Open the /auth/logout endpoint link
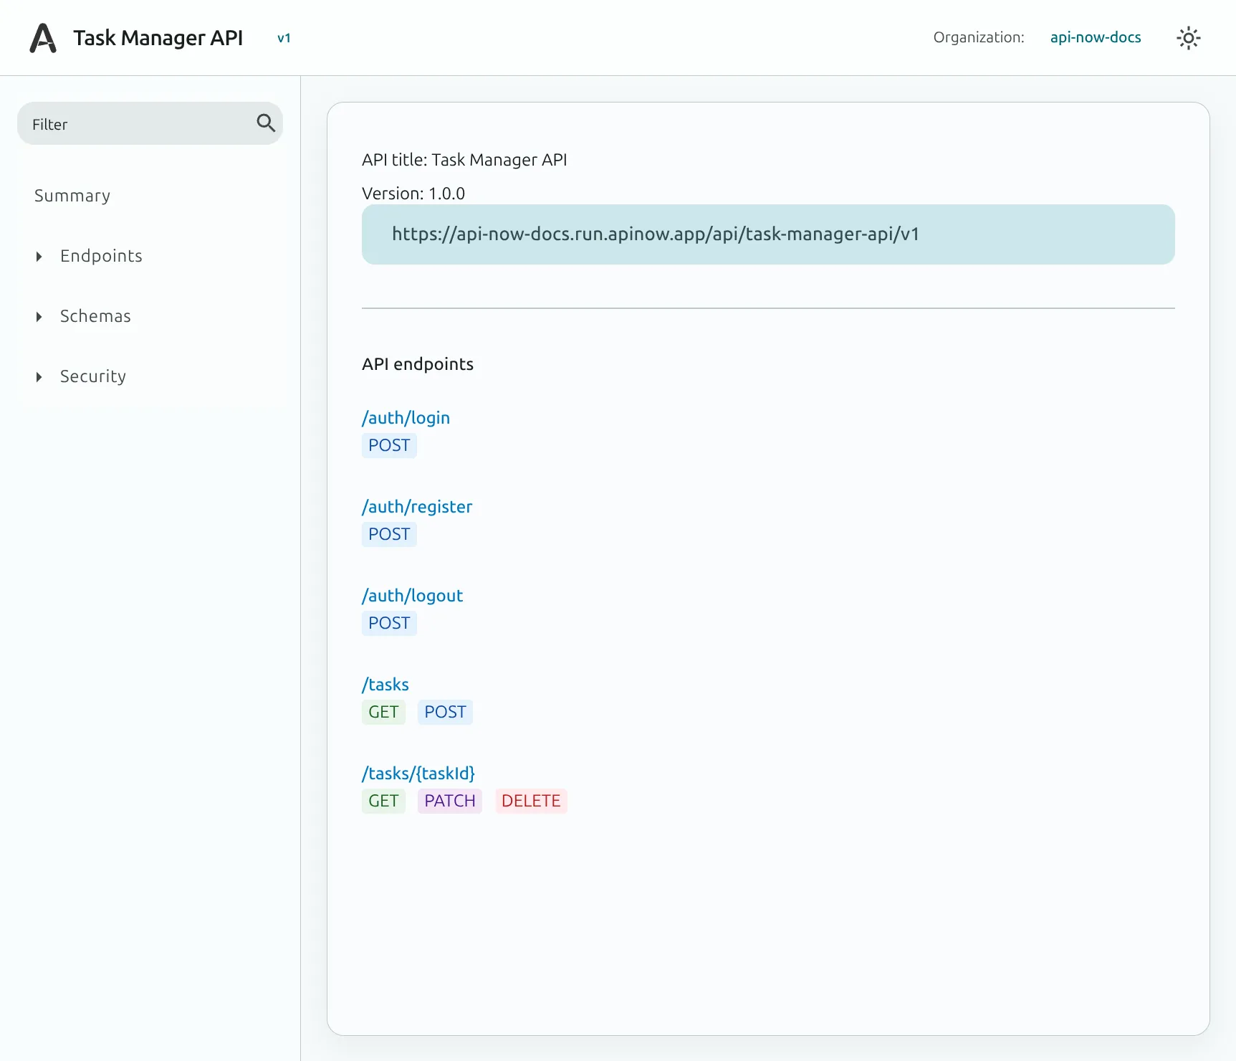1236x1061 pixels. (x=412, y=596)
